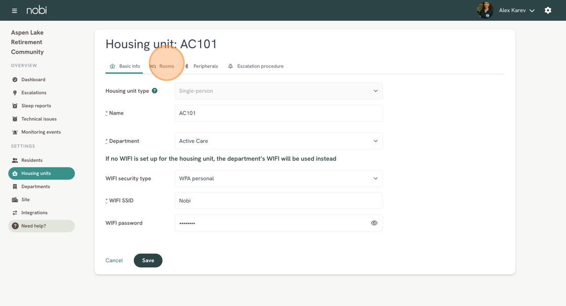
Task: Click the Housing unit type help icon
Action: tap(155, 91)
